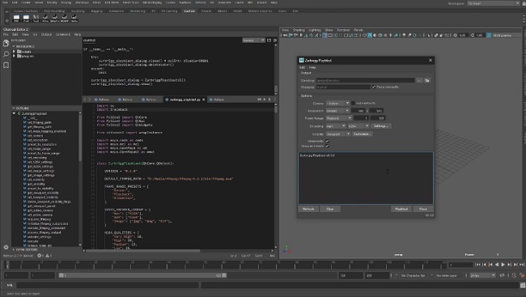Open the Normal dropdown in Output panel
The image size is (526, 297).
[x=253, y=40]
